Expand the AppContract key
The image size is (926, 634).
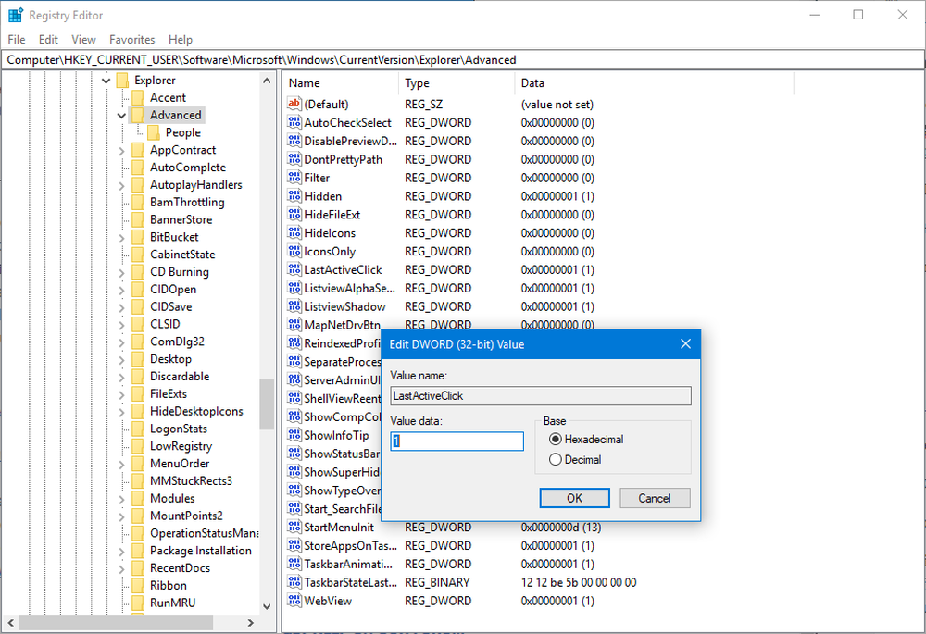[121, 151]
